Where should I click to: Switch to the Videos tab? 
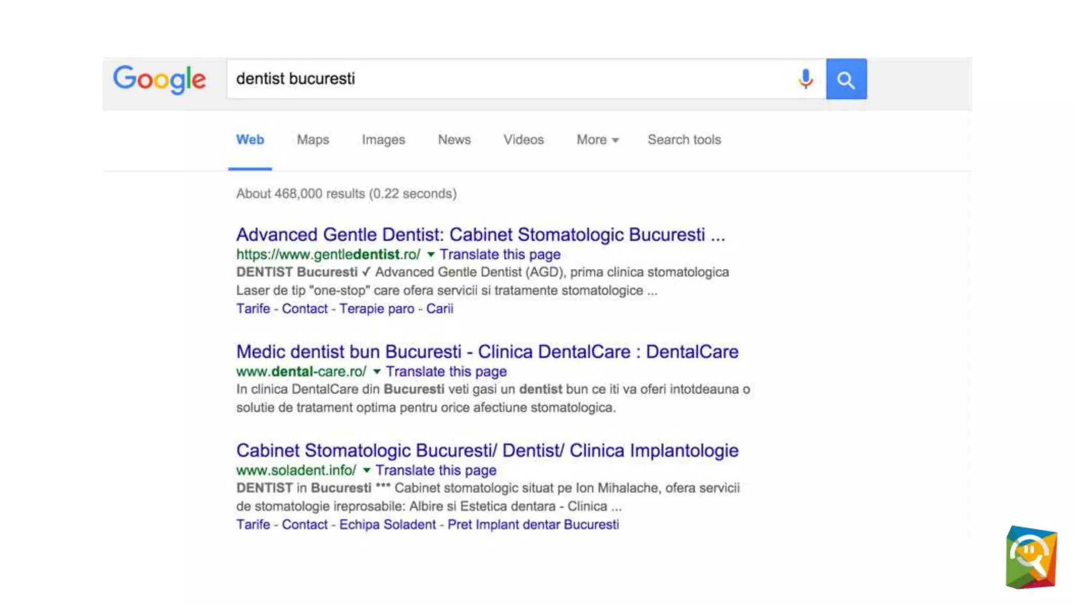pyautogui.click(x=523, y=140)
